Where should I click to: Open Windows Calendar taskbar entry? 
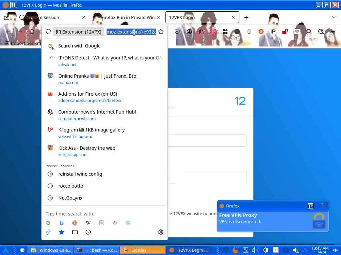pos(51,250)
